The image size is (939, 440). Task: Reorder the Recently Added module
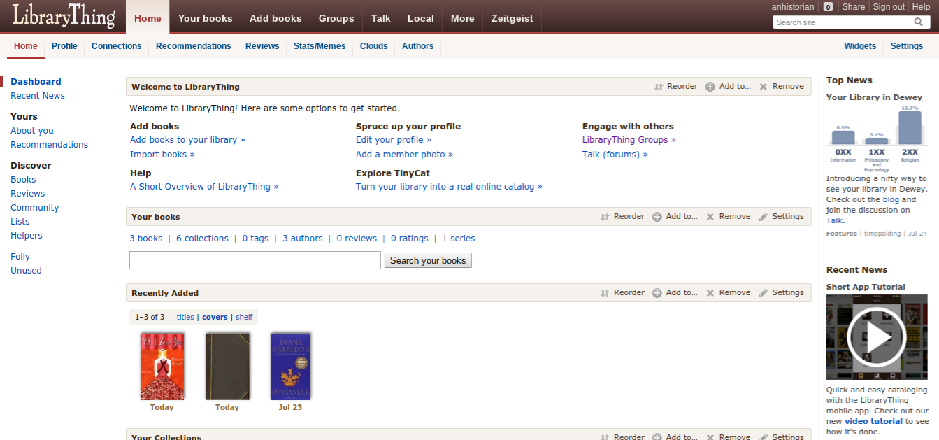(x=622, y=293)
